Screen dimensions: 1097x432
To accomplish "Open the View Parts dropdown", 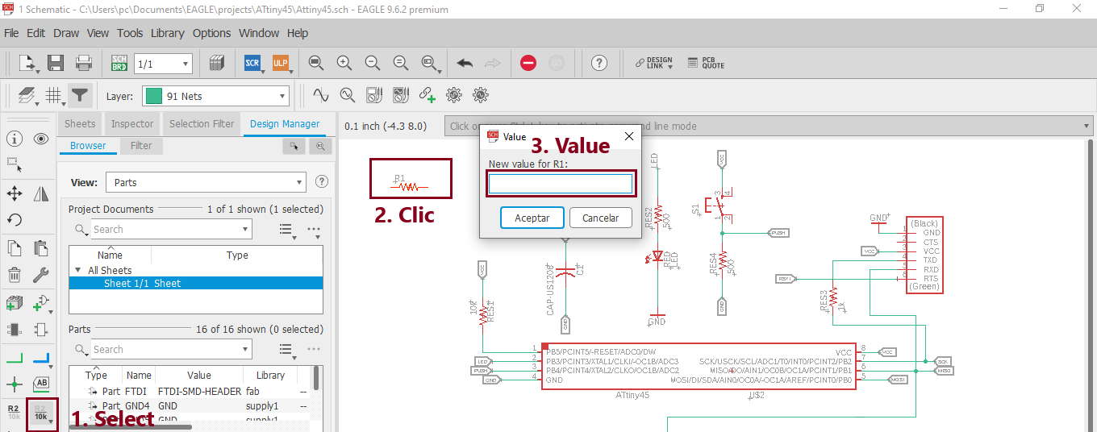I will click(x=299, y=182).
